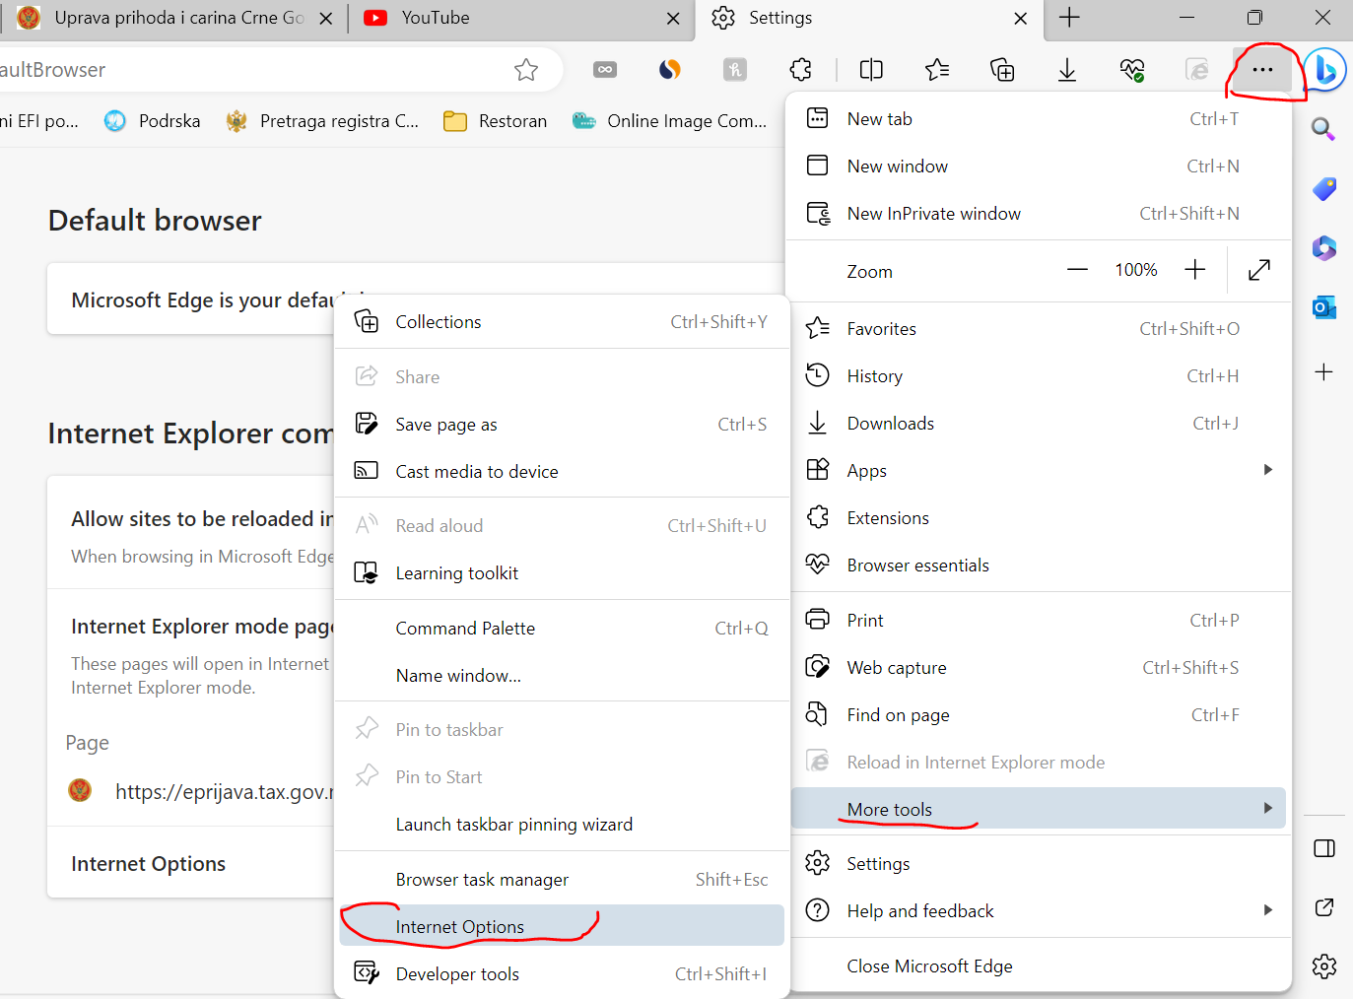This screenshot has width=1353, height=999.
Task: Switch to the YouTube tab
Action: pos(521,18)
